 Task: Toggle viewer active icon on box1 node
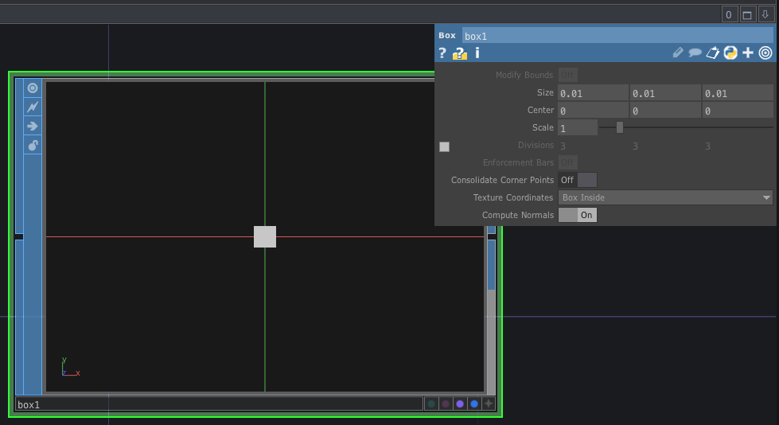point(33,88)
